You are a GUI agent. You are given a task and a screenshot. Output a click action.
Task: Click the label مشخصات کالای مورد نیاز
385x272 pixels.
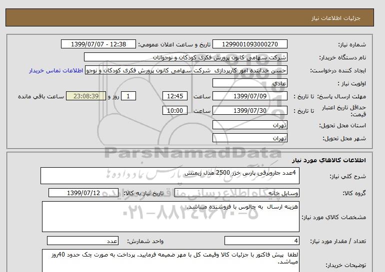[x=334, y=217]
